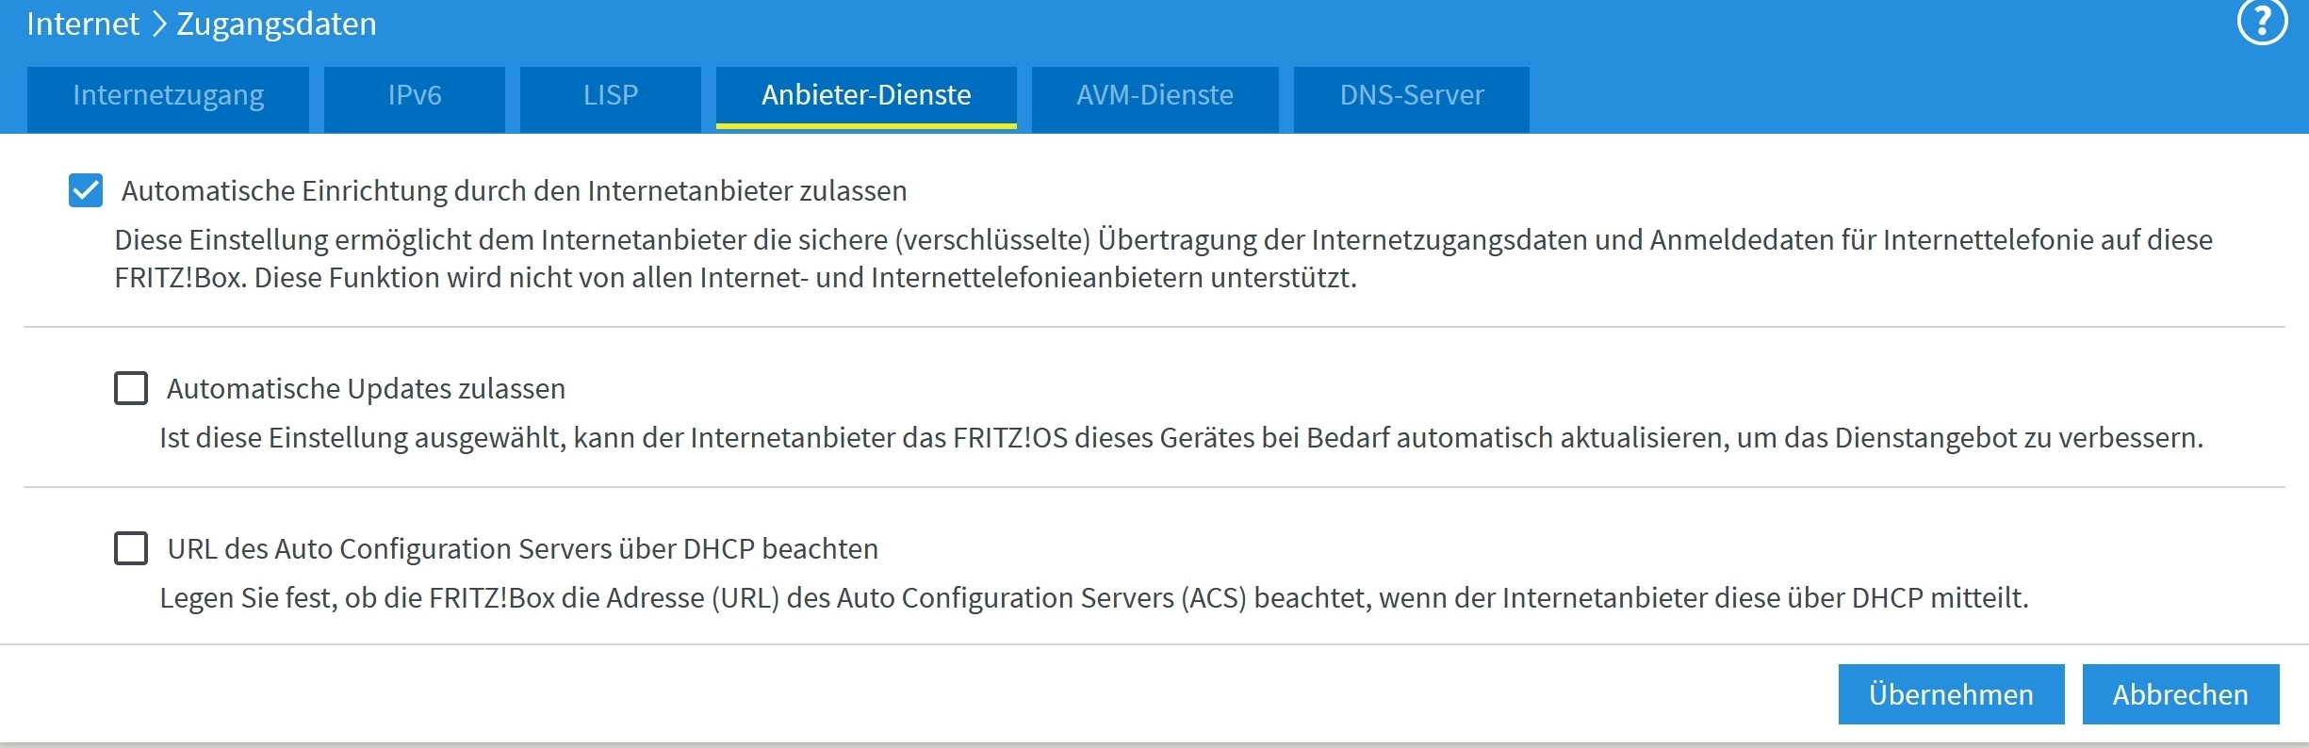Click the 'Automatische Einrichtung durch den Internetanbieter zulassen' label
Image resolution: width=2309 pixels, height=748 pixels.
[514, 191]
